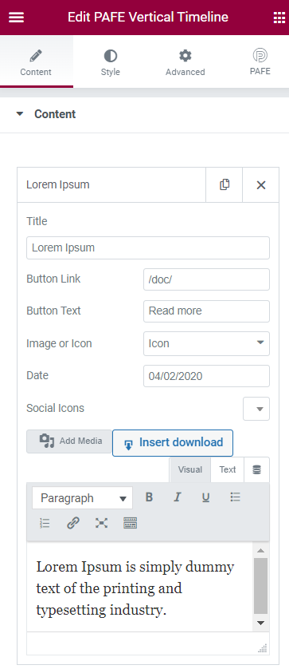
Task: Open the Paragraph format dropdown
Action: pos(82,498)
